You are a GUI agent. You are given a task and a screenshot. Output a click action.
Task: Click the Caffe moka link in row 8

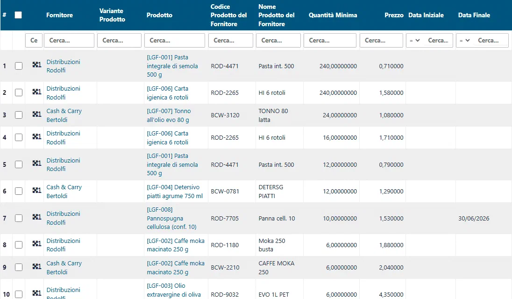(176, 245)
